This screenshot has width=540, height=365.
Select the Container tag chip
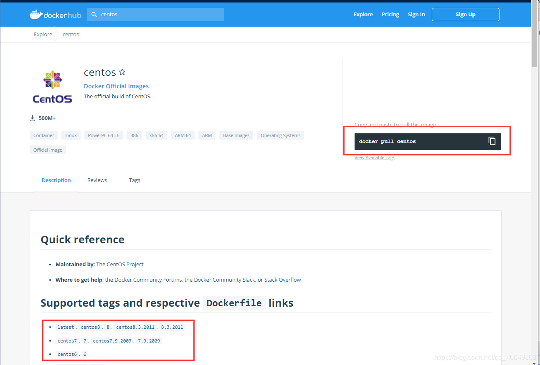coord(44,135)
